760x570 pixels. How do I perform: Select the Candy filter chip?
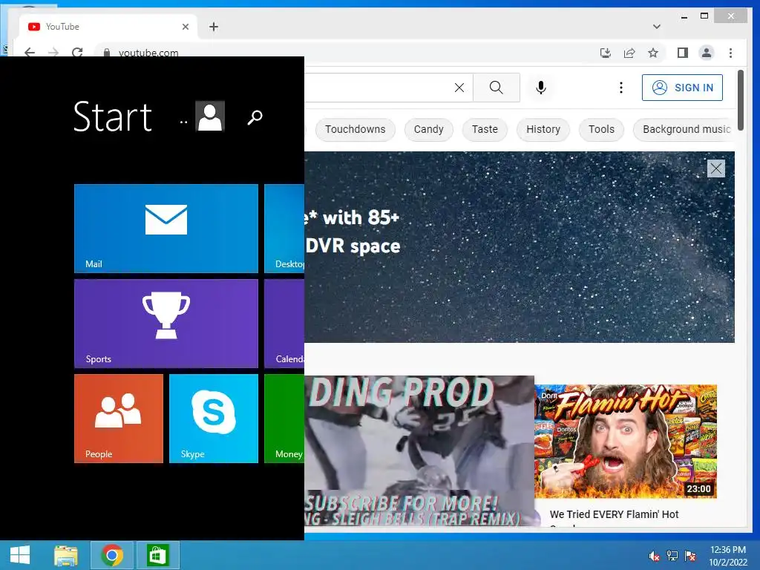coord(428,129)
